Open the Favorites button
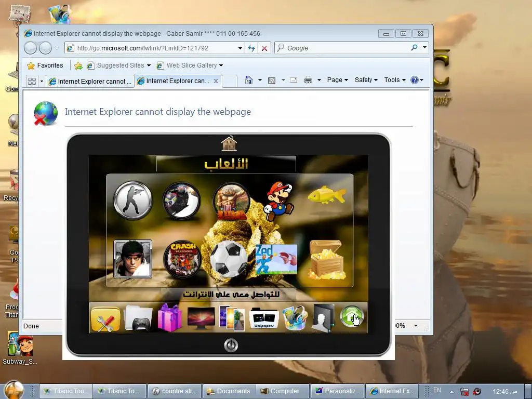The image size is (532, 399). point(45,65)
